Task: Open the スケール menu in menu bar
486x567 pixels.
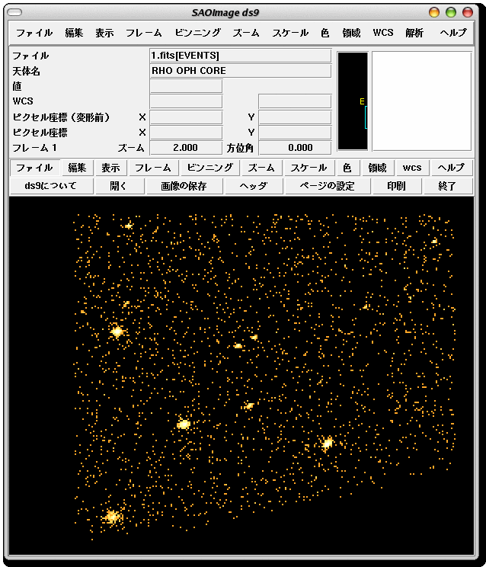Action: [290, 33]
